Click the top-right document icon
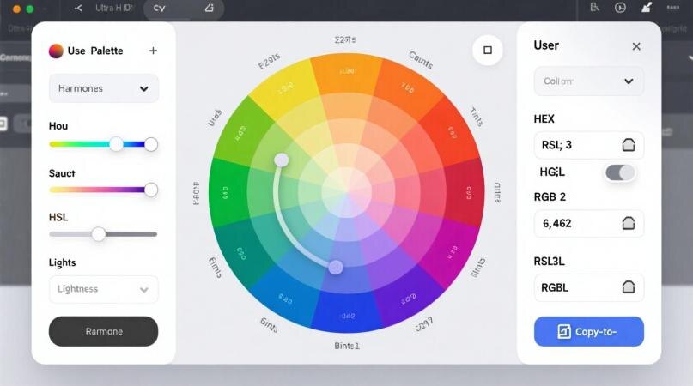This screenshot has width=693, height=386. coord(594,7)
